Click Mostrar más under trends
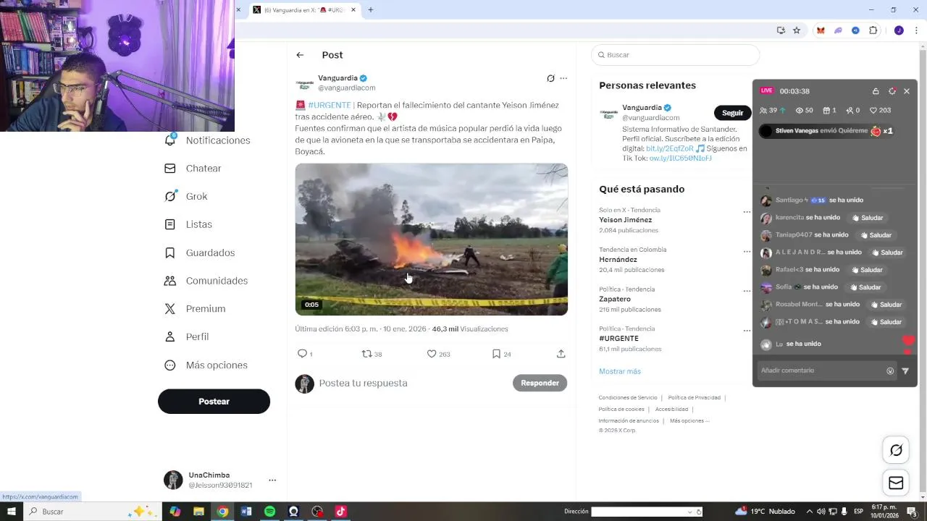Image resolution: width=927 pixels, height=521 pixels. [x=619, y=371]
